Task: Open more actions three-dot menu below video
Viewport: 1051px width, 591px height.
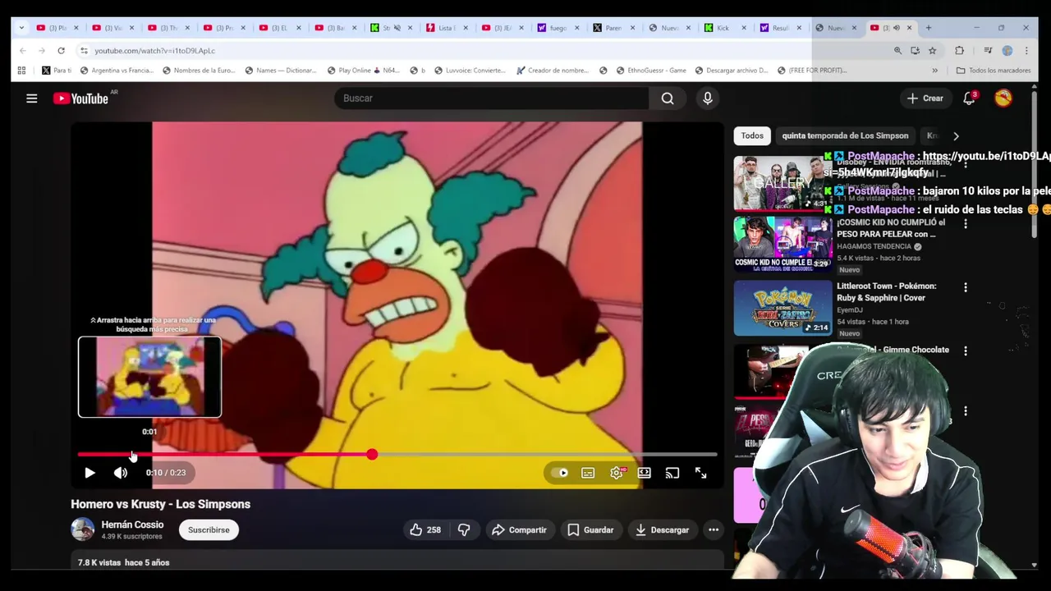Action: point(714,530)
